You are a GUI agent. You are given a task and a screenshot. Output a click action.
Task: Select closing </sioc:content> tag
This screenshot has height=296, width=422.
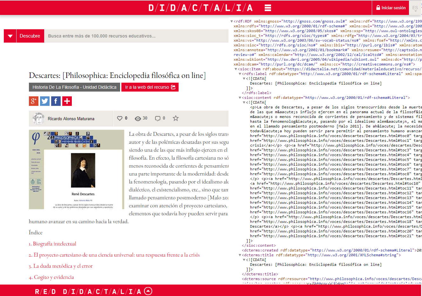coord(259,245)
